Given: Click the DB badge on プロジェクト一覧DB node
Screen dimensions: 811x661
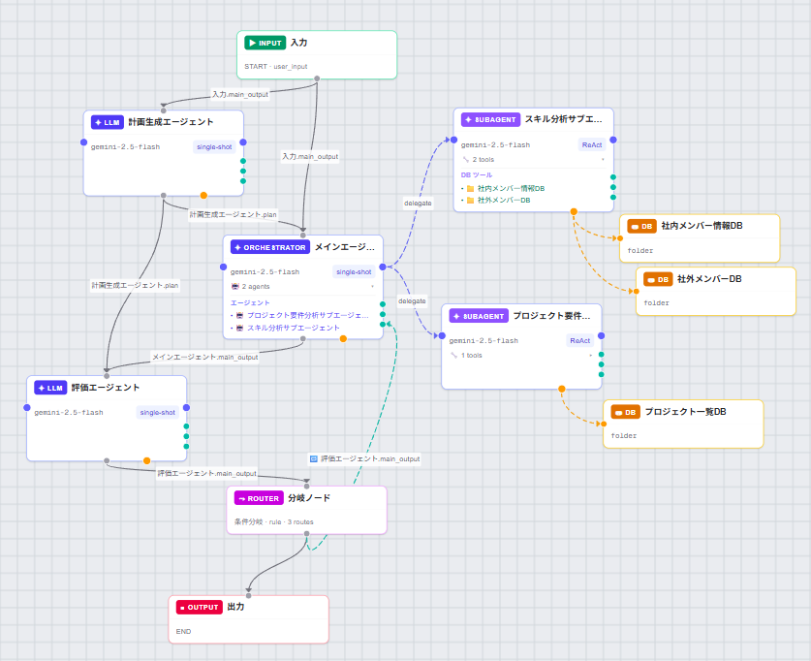Looking at the screenshot, I should 626,412.
